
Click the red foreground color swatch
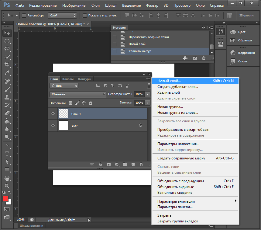point(5,199)
